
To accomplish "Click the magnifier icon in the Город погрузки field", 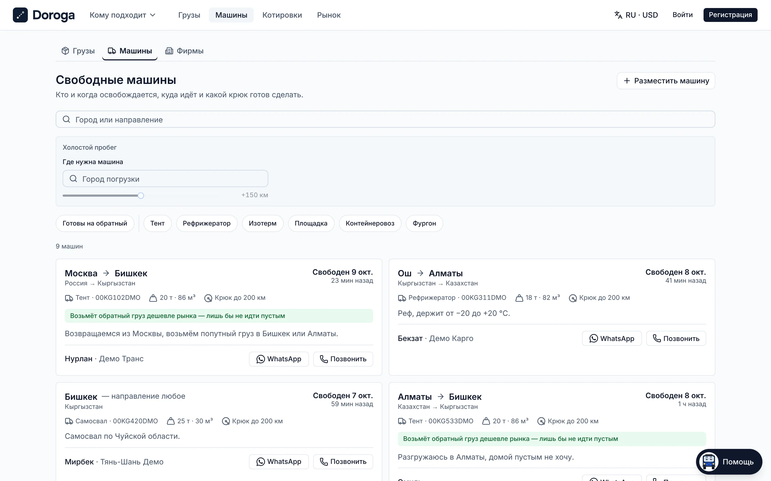I will pos(73,179).
